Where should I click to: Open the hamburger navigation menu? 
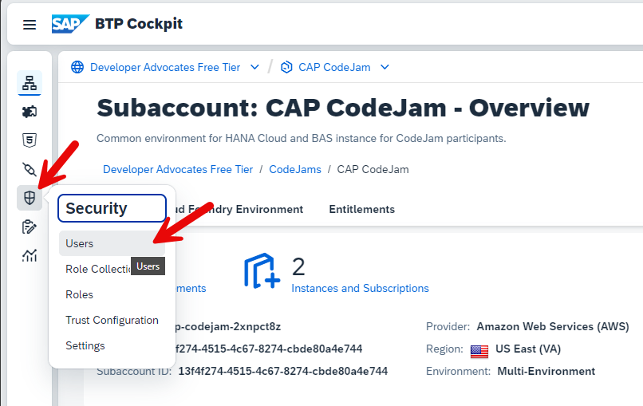tap(30, 25)
